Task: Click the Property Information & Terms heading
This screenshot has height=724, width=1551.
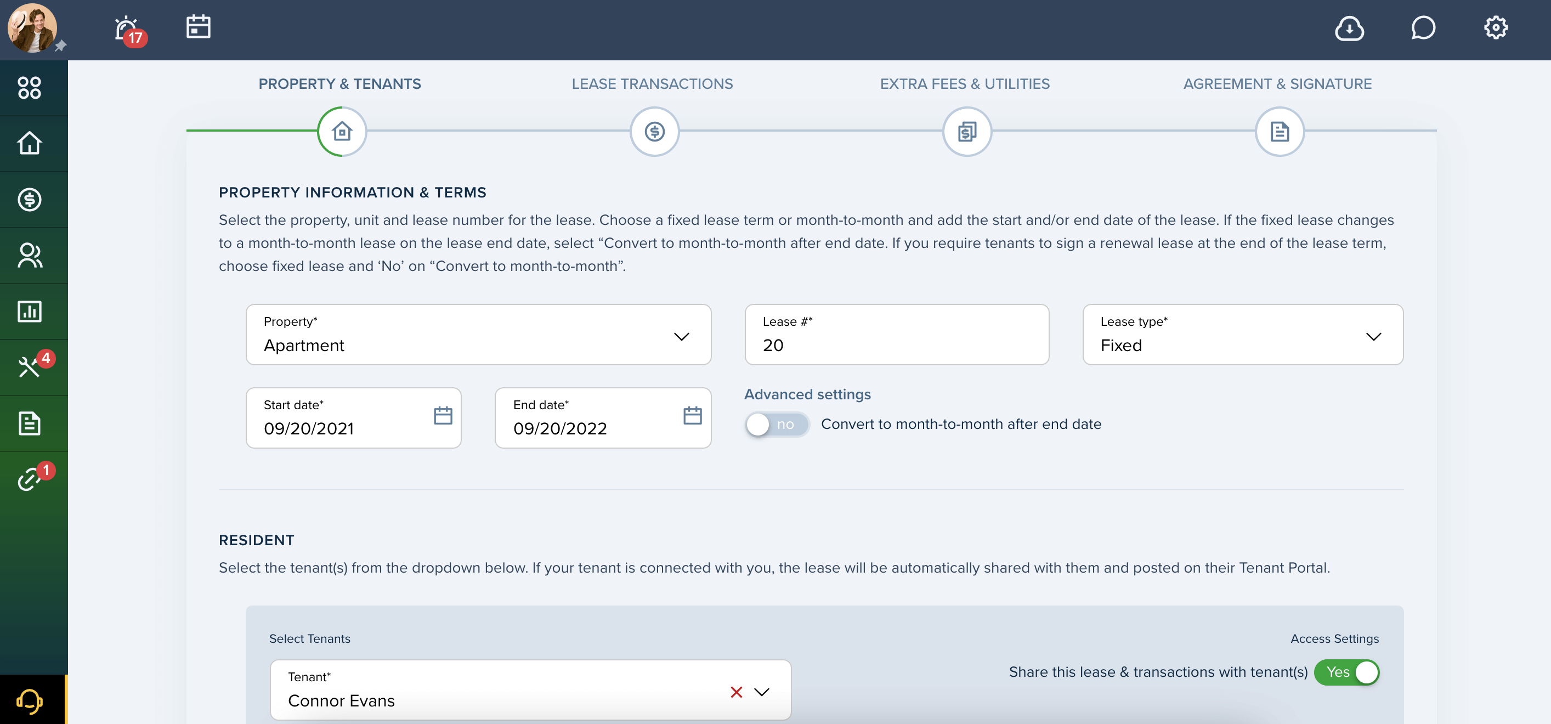Action: coord(352,193)
